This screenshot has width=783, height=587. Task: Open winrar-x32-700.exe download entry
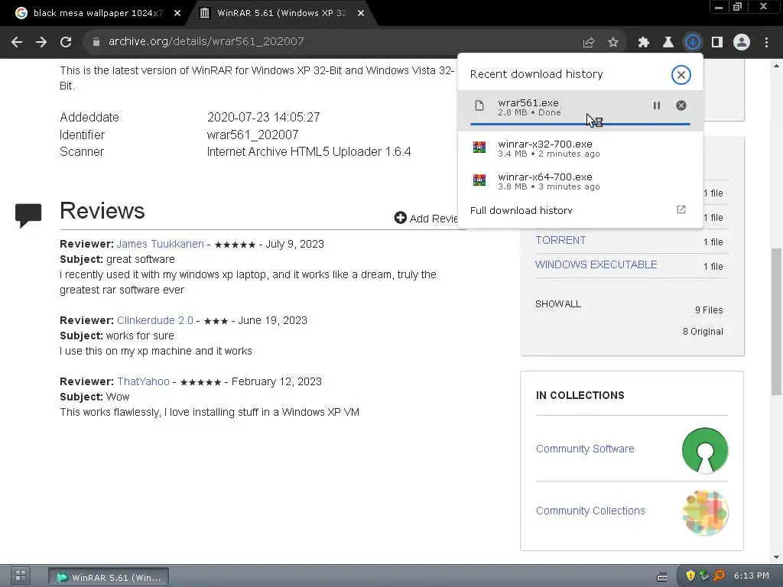click(580, 148)
